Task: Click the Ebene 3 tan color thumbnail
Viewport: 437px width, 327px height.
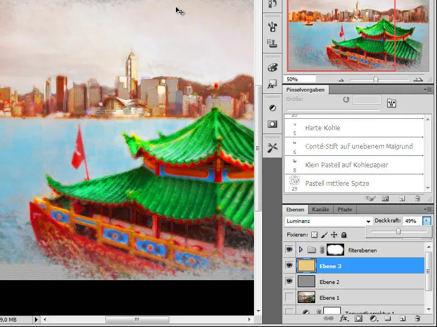Action: tap(306, 265)
